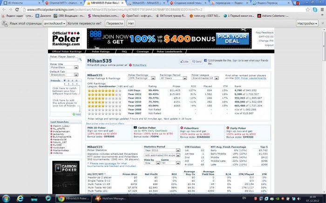
Task: Open the OpenTool bookmark
Action: pos(137,16)
